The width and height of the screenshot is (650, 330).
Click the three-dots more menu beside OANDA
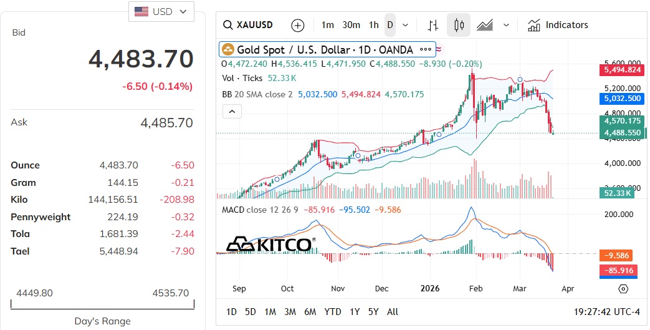coord(426,49)
